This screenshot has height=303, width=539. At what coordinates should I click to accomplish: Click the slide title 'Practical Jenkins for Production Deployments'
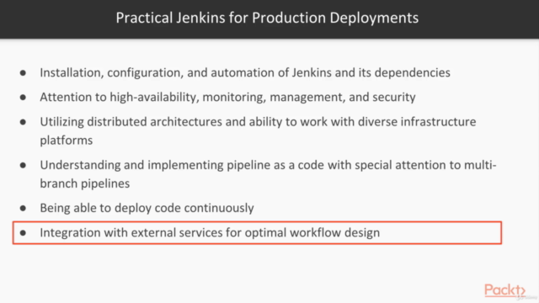267,18
